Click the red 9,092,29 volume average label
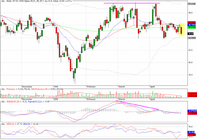197x140 pixels. tap(192, 96)
